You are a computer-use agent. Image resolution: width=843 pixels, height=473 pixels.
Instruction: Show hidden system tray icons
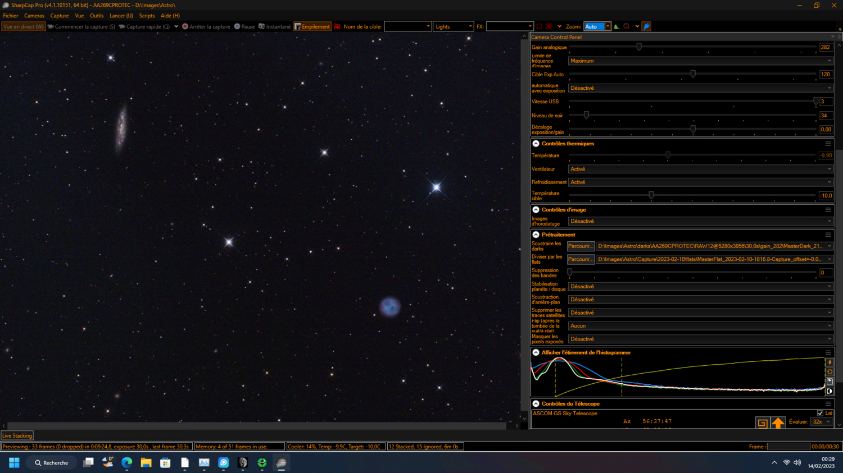tap(774, 463)
